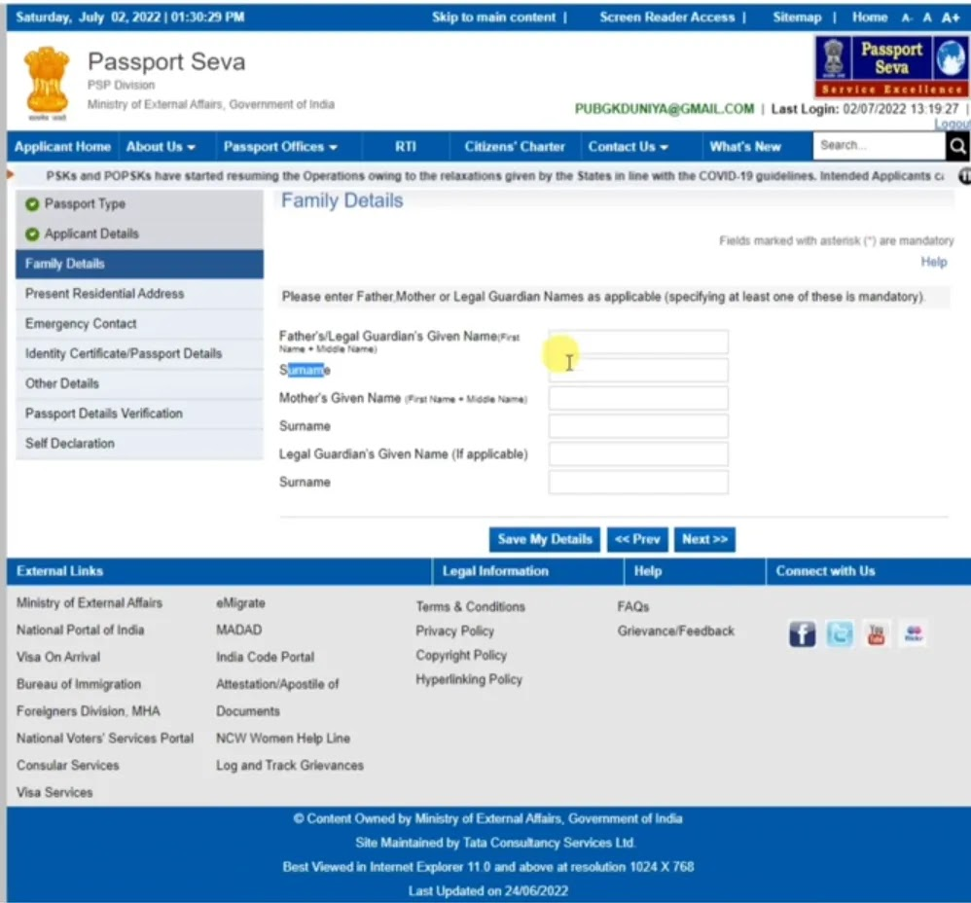The width and height of the screenshot is (971, 903).
Task: Open the Grievance/Feedback link
Action: tap(675, 631)
